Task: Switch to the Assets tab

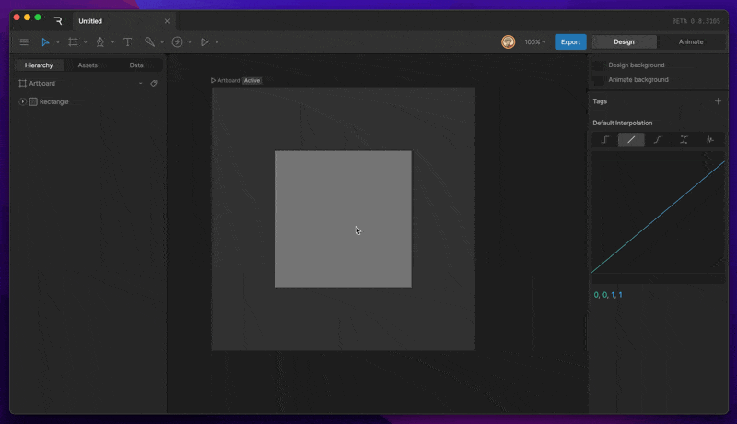Action: (88, 65)
